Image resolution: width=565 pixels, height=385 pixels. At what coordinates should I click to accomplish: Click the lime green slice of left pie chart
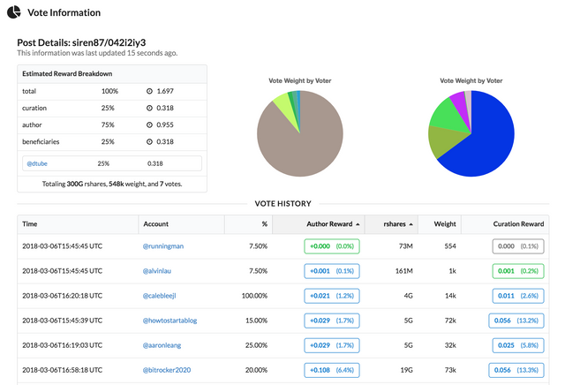284,106
